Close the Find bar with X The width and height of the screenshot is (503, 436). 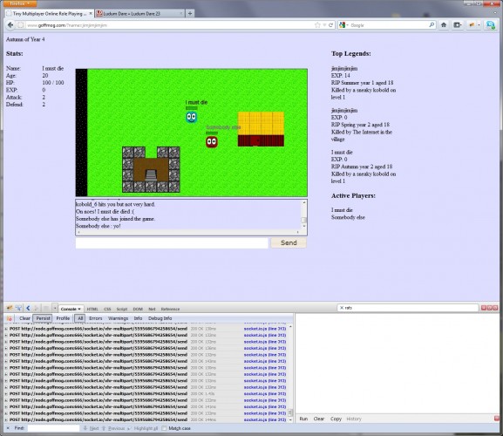coord(8,428)
